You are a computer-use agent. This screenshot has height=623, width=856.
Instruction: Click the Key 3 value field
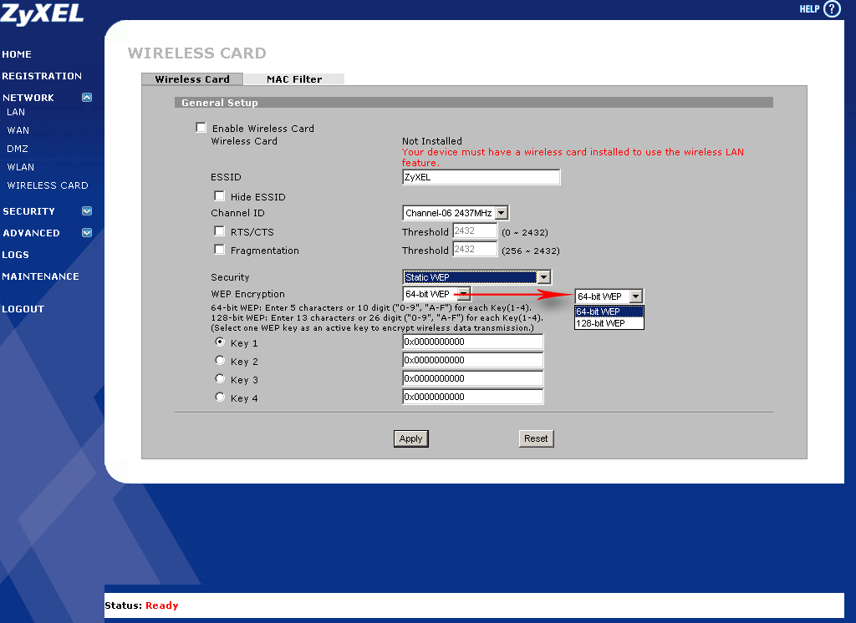[x=473, y=378]
